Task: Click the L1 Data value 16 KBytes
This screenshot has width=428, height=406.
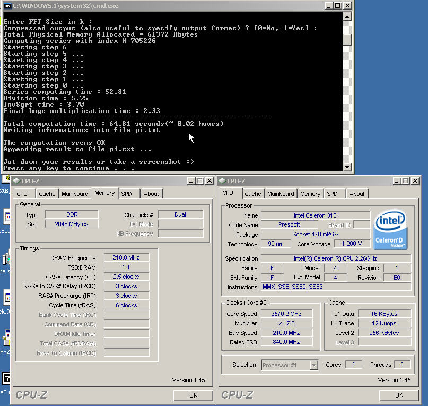Action: pos(385,314)
